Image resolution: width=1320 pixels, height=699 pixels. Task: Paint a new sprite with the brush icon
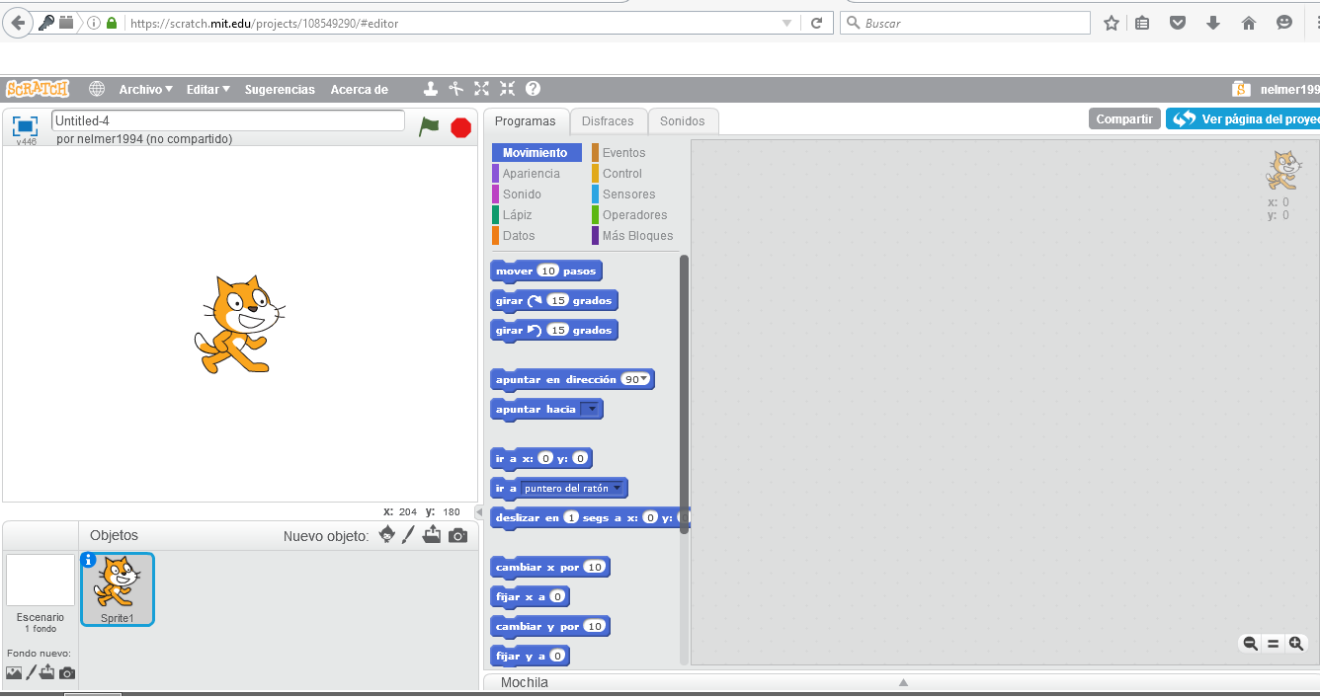pyautogui.click(x=408, y=534)
